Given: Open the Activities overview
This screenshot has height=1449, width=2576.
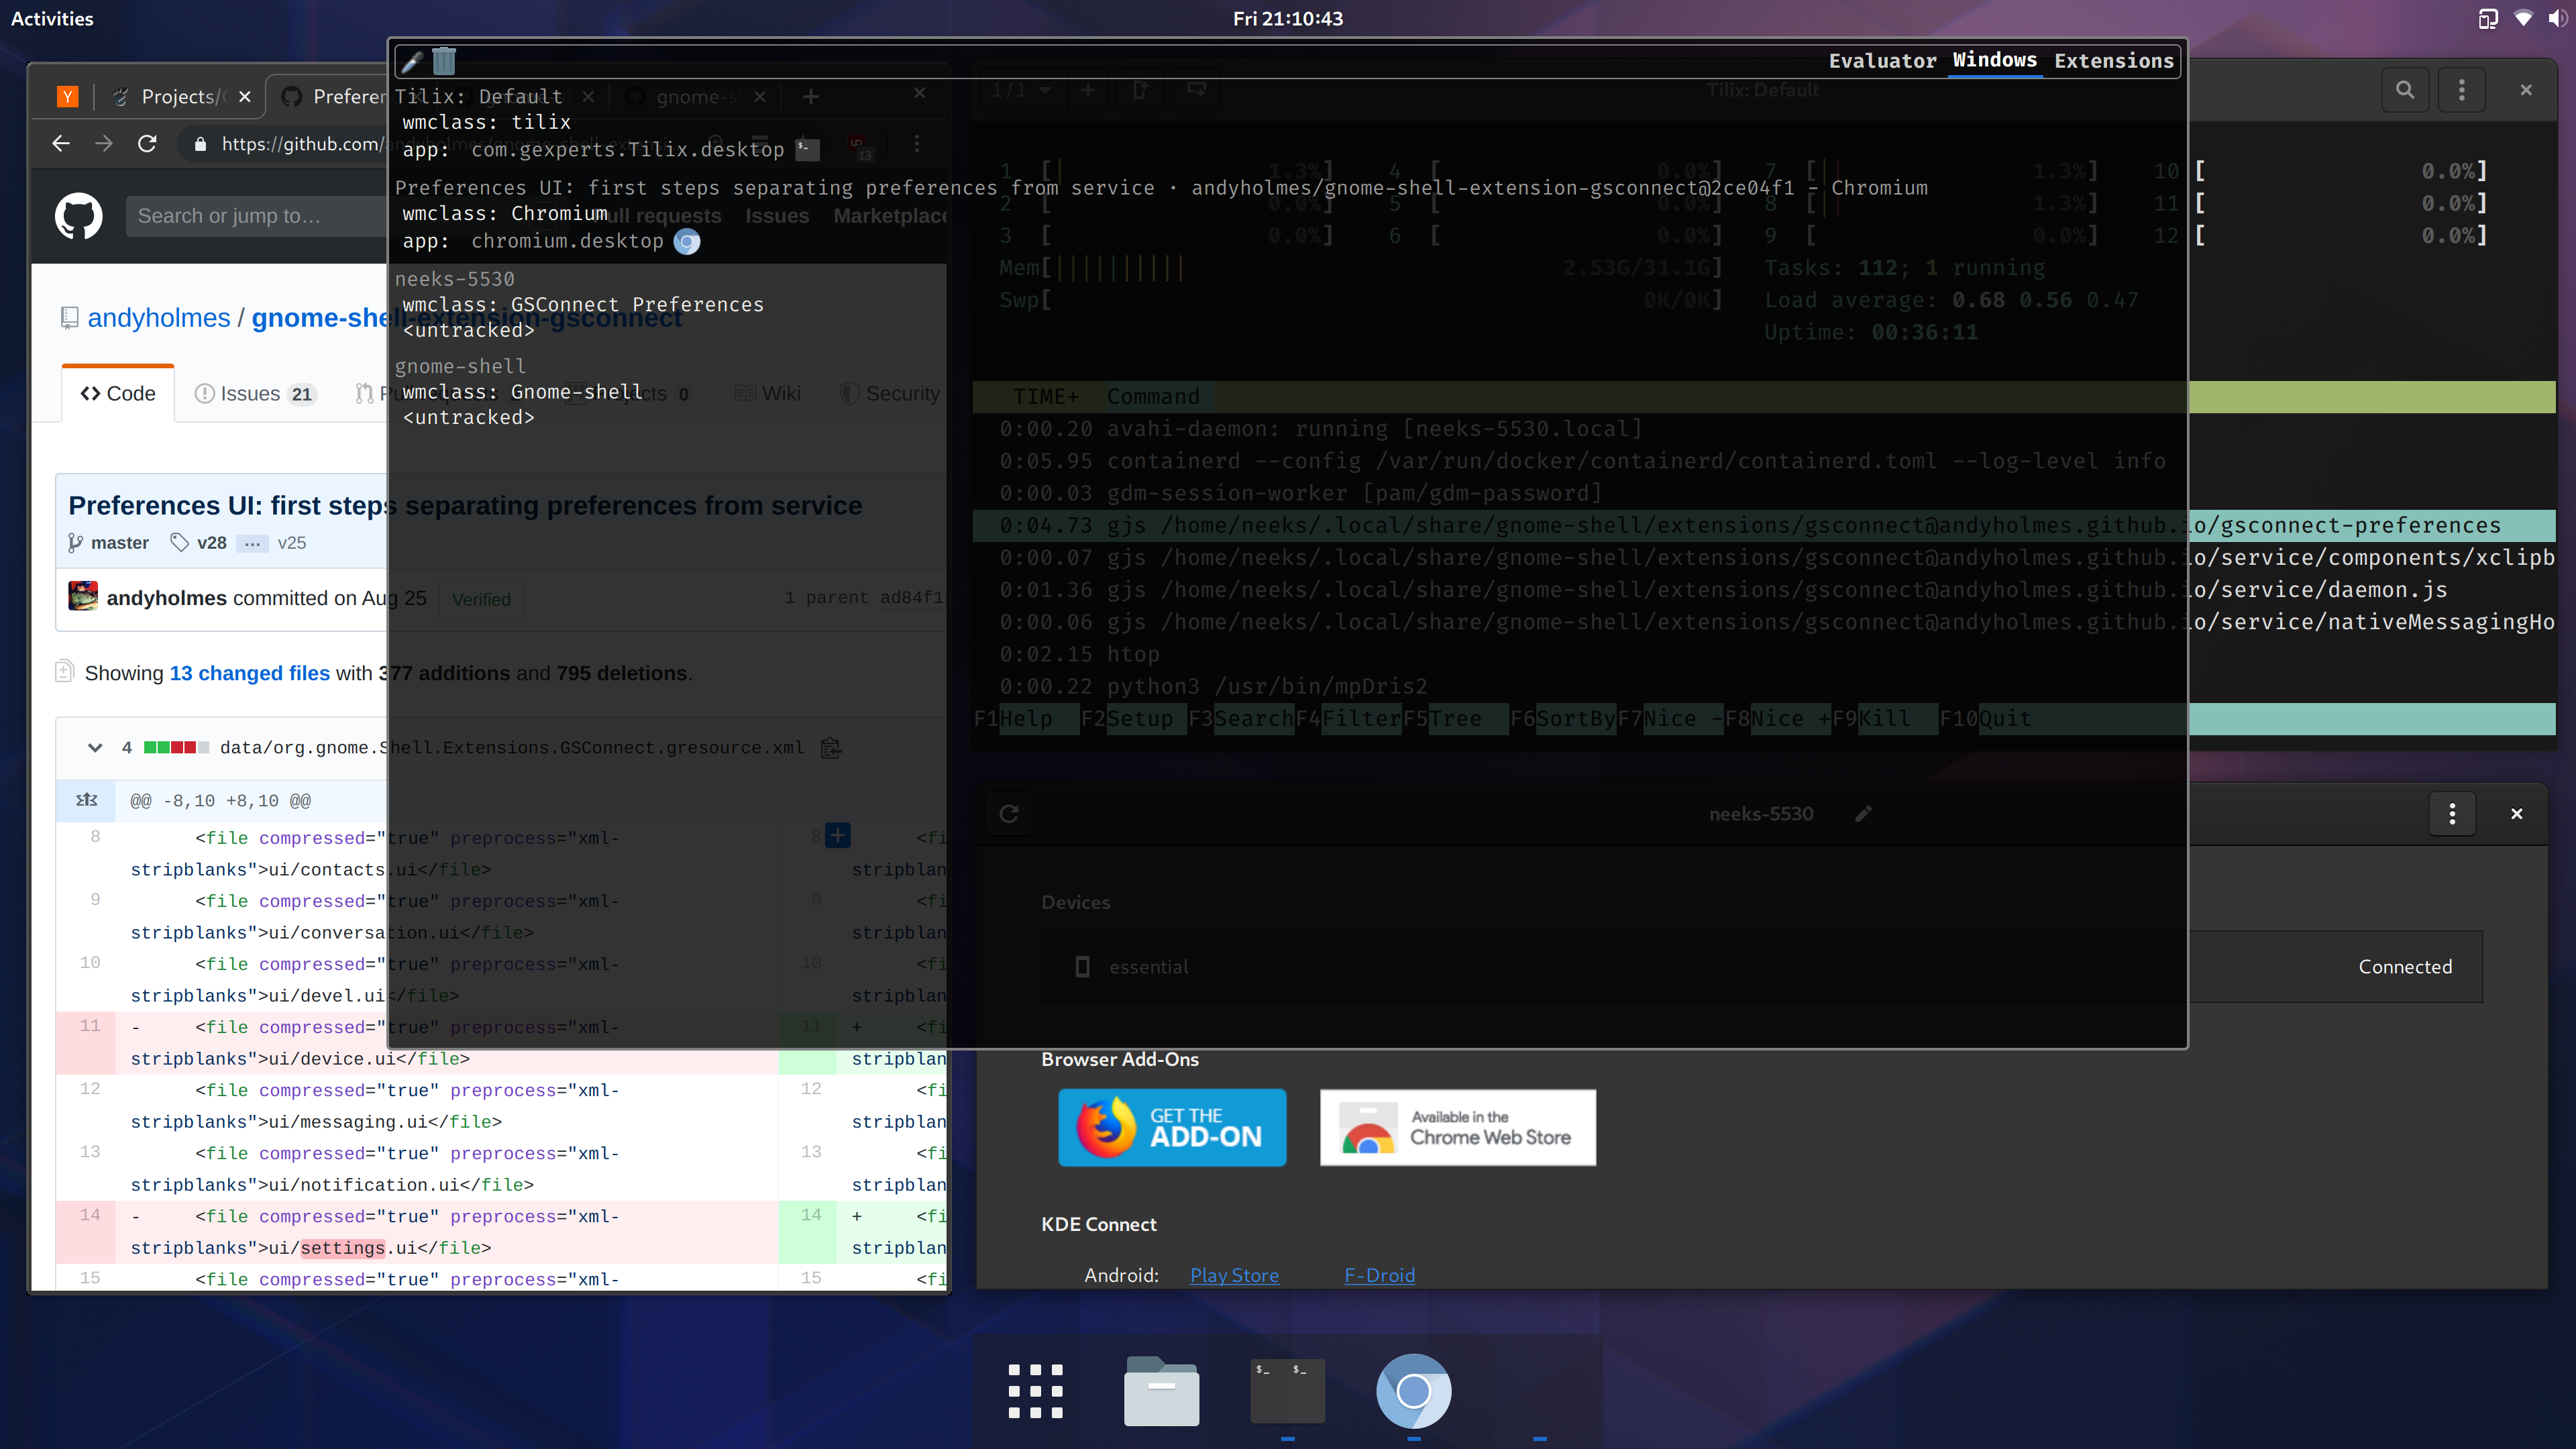Looking at the screenshot, I should 52,18.
